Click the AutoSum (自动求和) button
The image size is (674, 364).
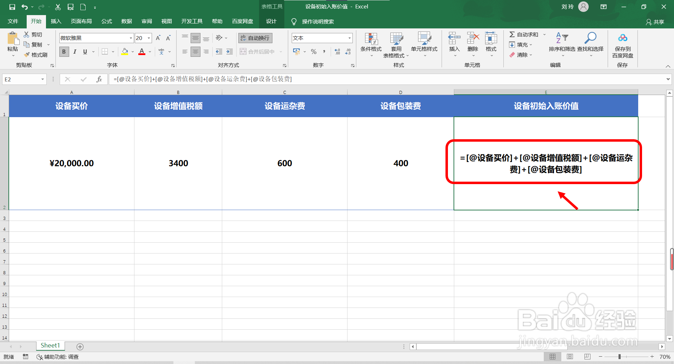click(x=524, y=34)
